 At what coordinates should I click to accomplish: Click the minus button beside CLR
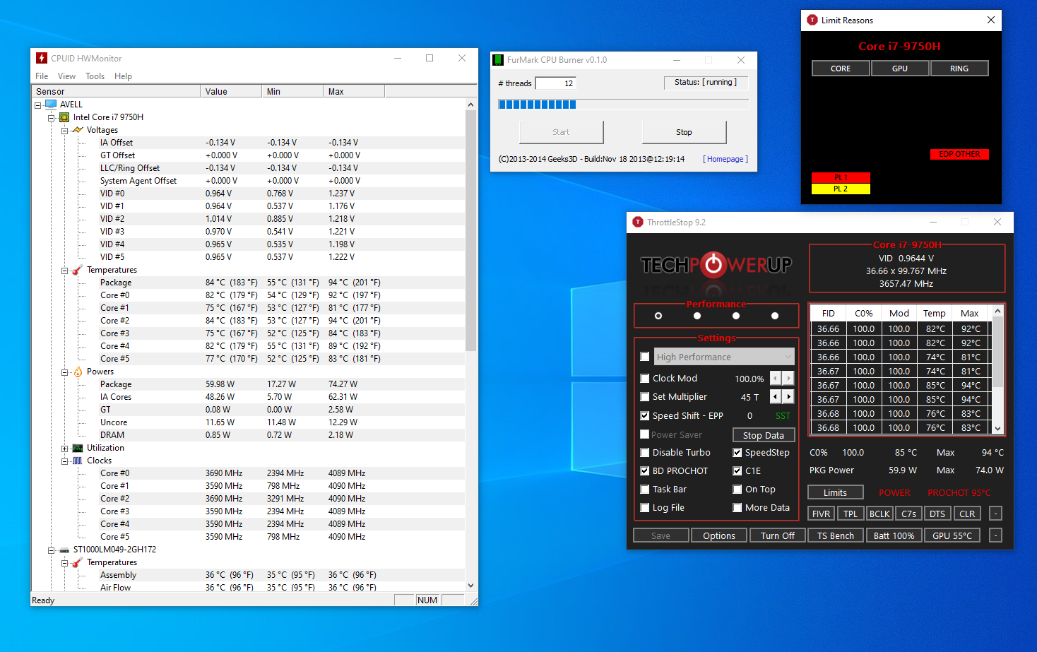click(x=995, y=514)
